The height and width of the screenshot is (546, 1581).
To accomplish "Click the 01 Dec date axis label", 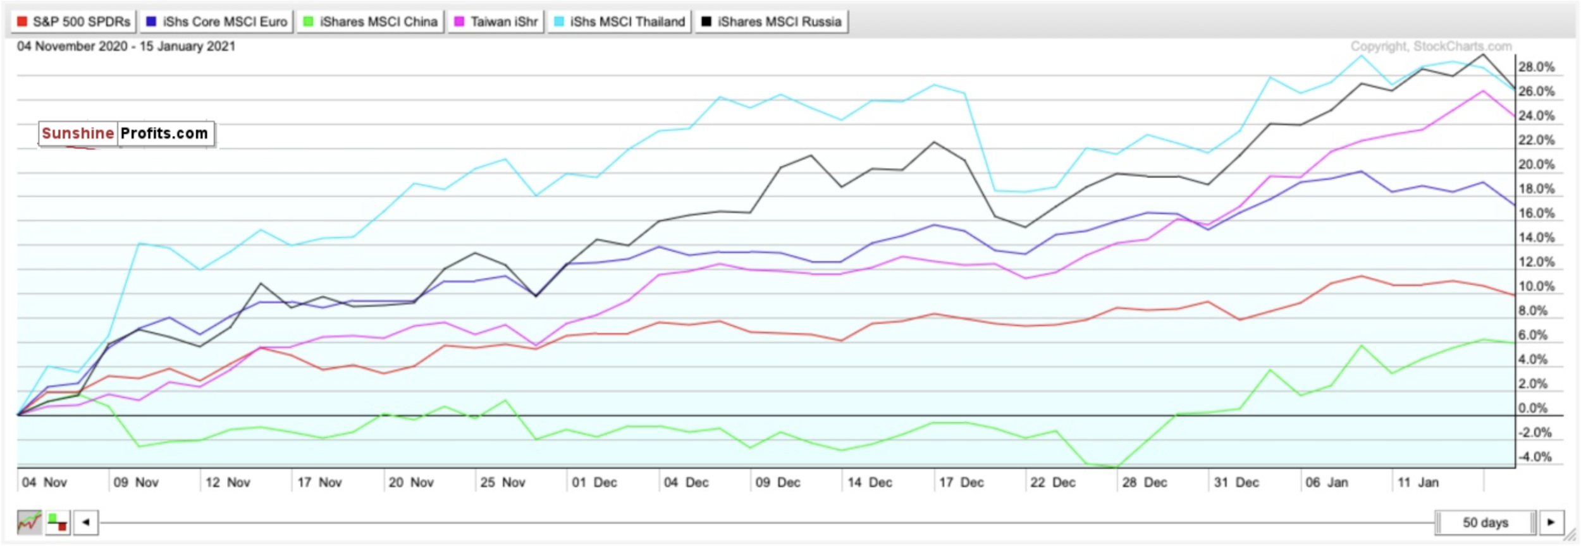I will pos(594,483).
